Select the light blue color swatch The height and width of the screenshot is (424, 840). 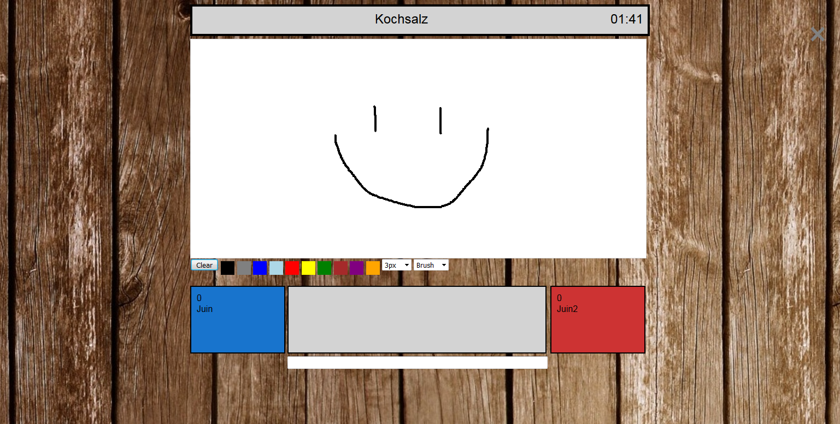coord(276,268)
